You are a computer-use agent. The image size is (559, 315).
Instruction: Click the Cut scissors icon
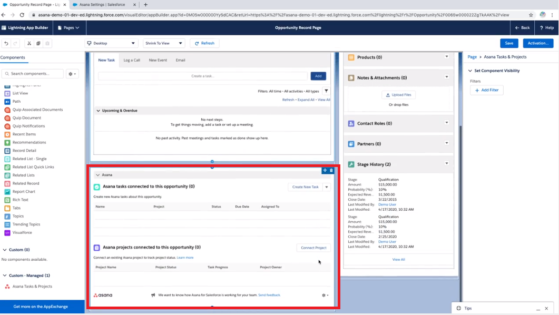coord(29,43)
